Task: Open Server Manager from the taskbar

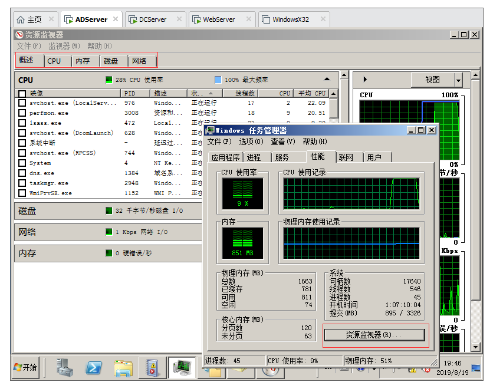Action: tap(65, 368)
